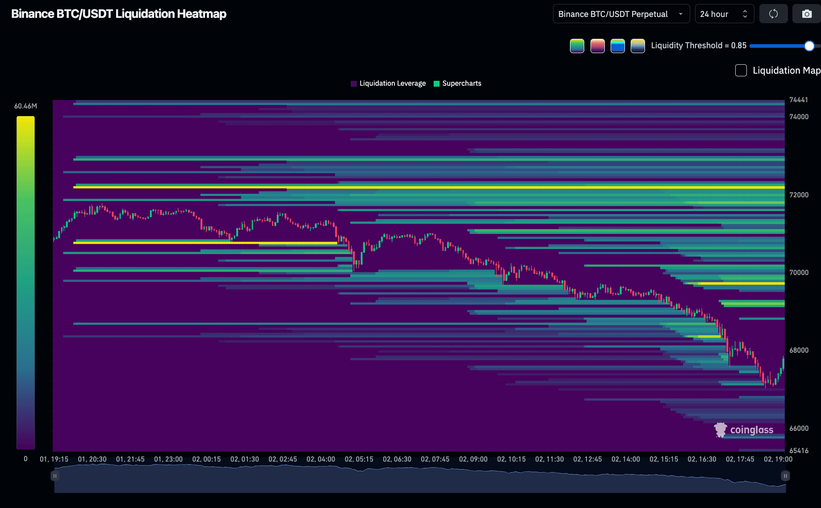Click the Binance BTC/USDT Liquidation Heatmap title
The height and width of the screenshot is (508, 821).
tap(119, 14)
